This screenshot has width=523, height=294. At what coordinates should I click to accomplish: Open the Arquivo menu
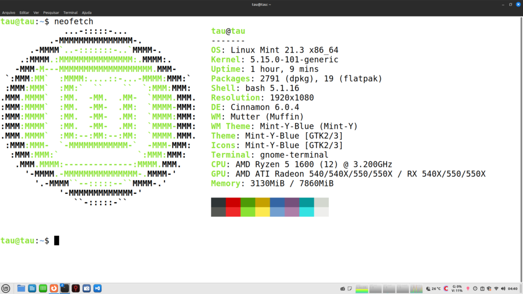pos(9,12)
